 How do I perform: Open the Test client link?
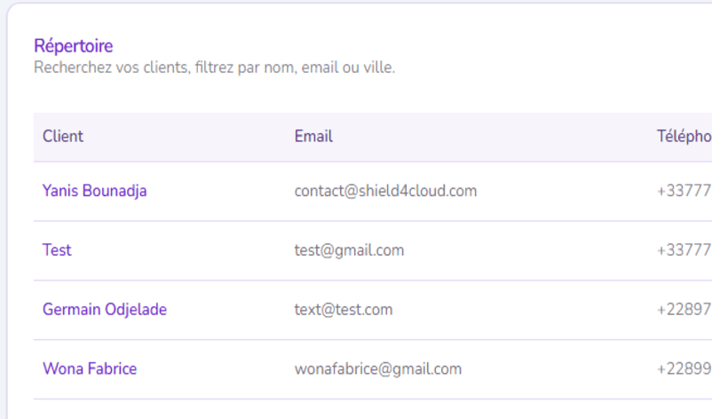57,250
